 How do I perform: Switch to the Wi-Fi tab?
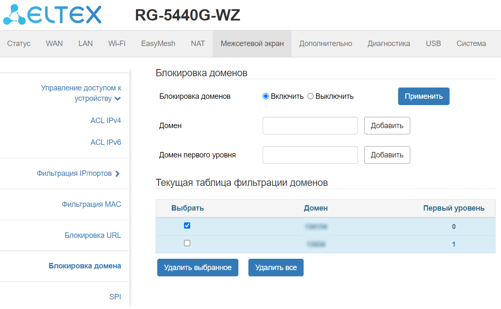[117, 44]
